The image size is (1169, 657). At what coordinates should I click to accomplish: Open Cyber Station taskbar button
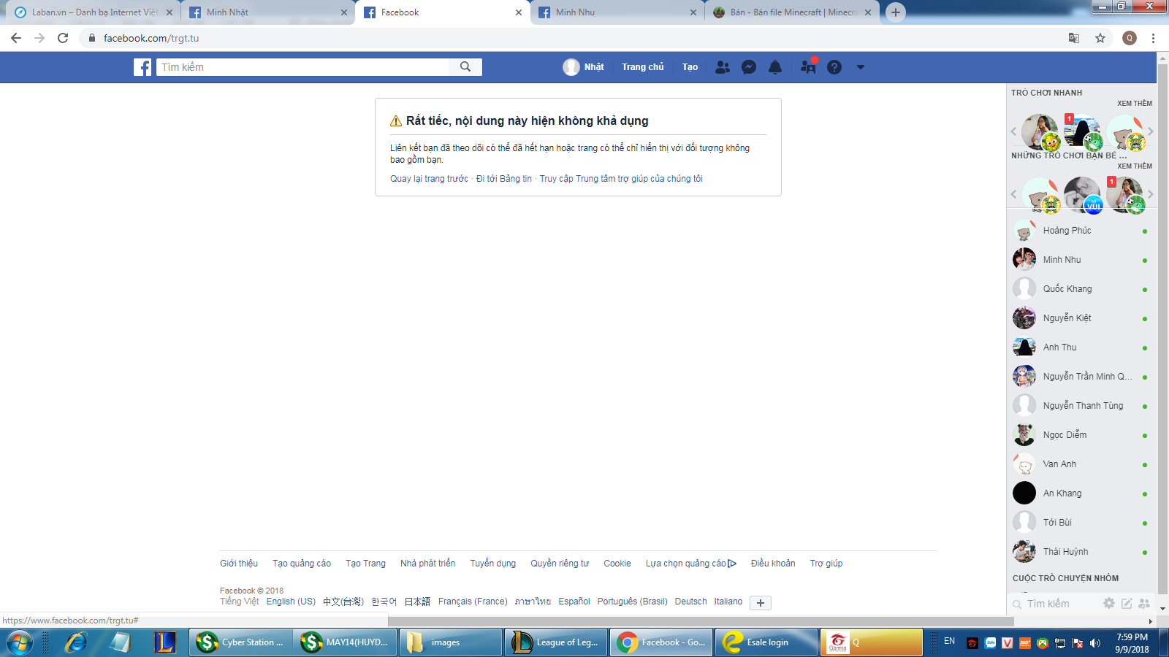(241, 642)
